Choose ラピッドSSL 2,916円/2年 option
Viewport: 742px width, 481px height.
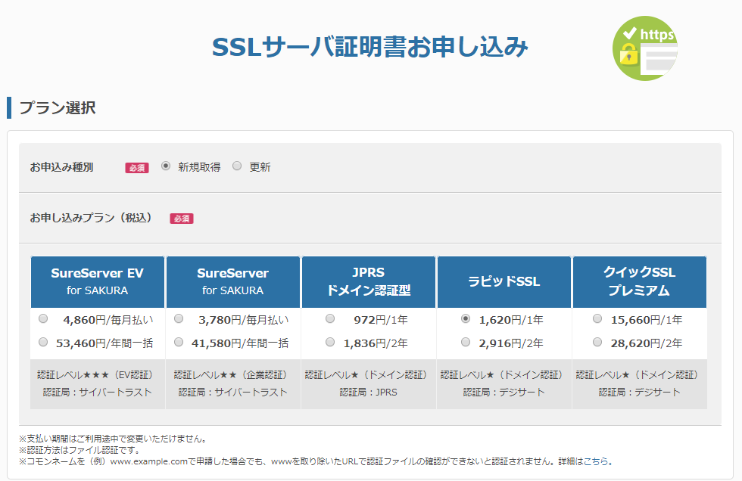466,342
